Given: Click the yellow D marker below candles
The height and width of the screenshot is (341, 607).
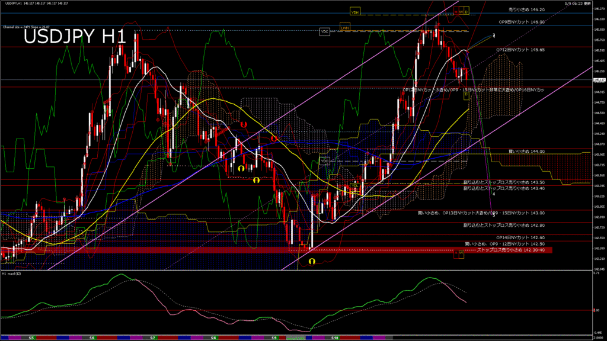Looking at the screenshot, I should pos(466,94).
